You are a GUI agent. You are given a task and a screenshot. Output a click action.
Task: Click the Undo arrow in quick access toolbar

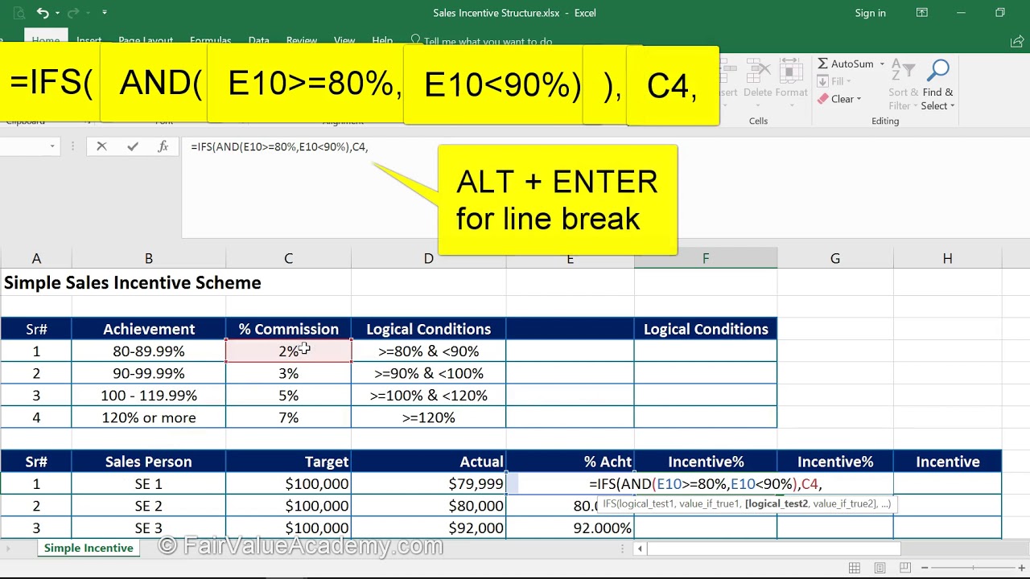pyautogui.click(x=42, y=13)
